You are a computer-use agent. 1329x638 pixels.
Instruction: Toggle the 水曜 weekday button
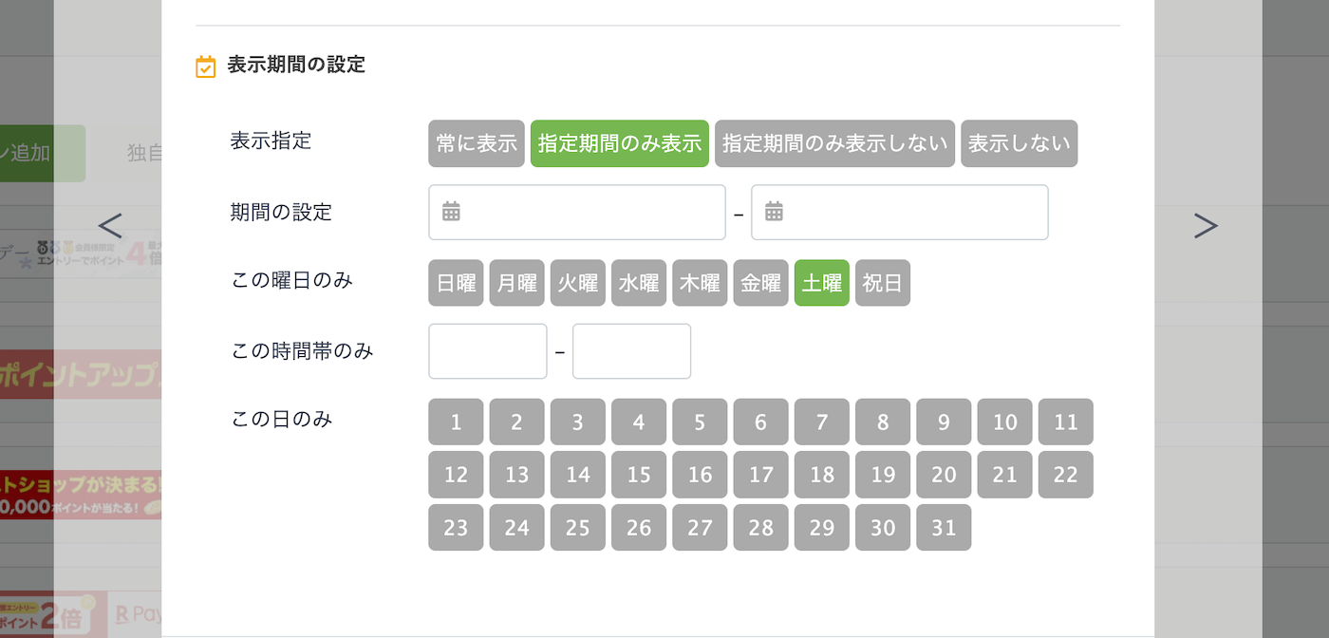639,283
